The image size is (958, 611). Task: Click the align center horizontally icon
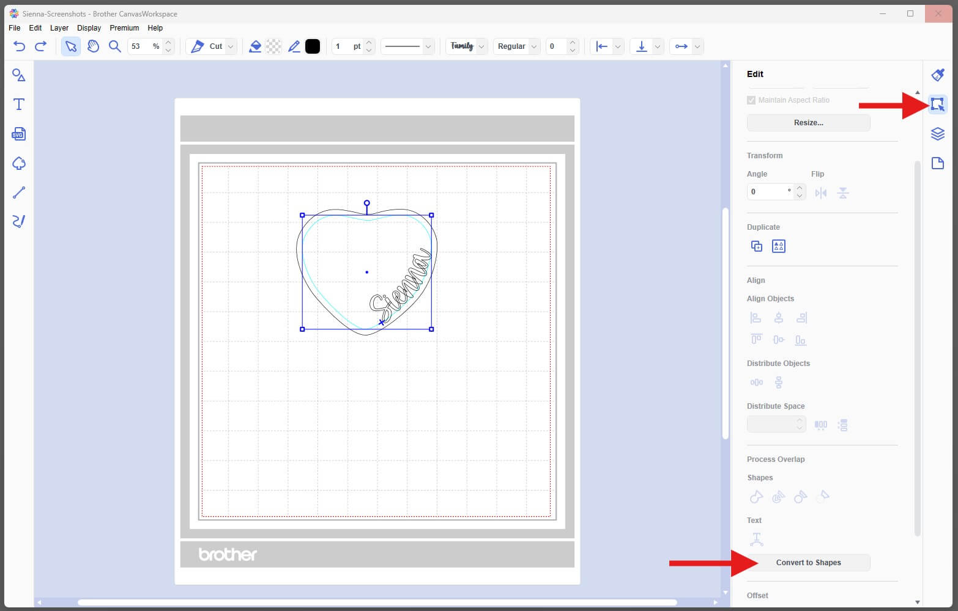pos(779,318)
